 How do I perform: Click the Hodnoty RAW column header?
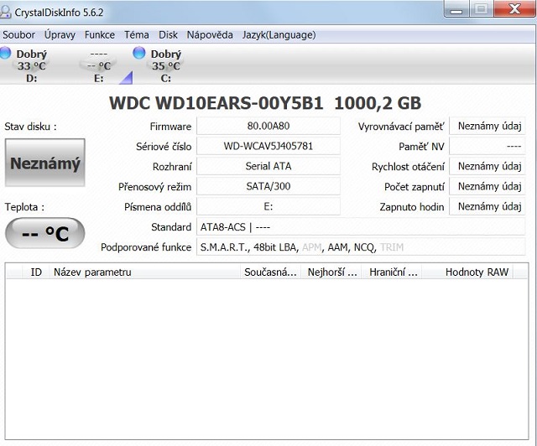click(477, 272)
